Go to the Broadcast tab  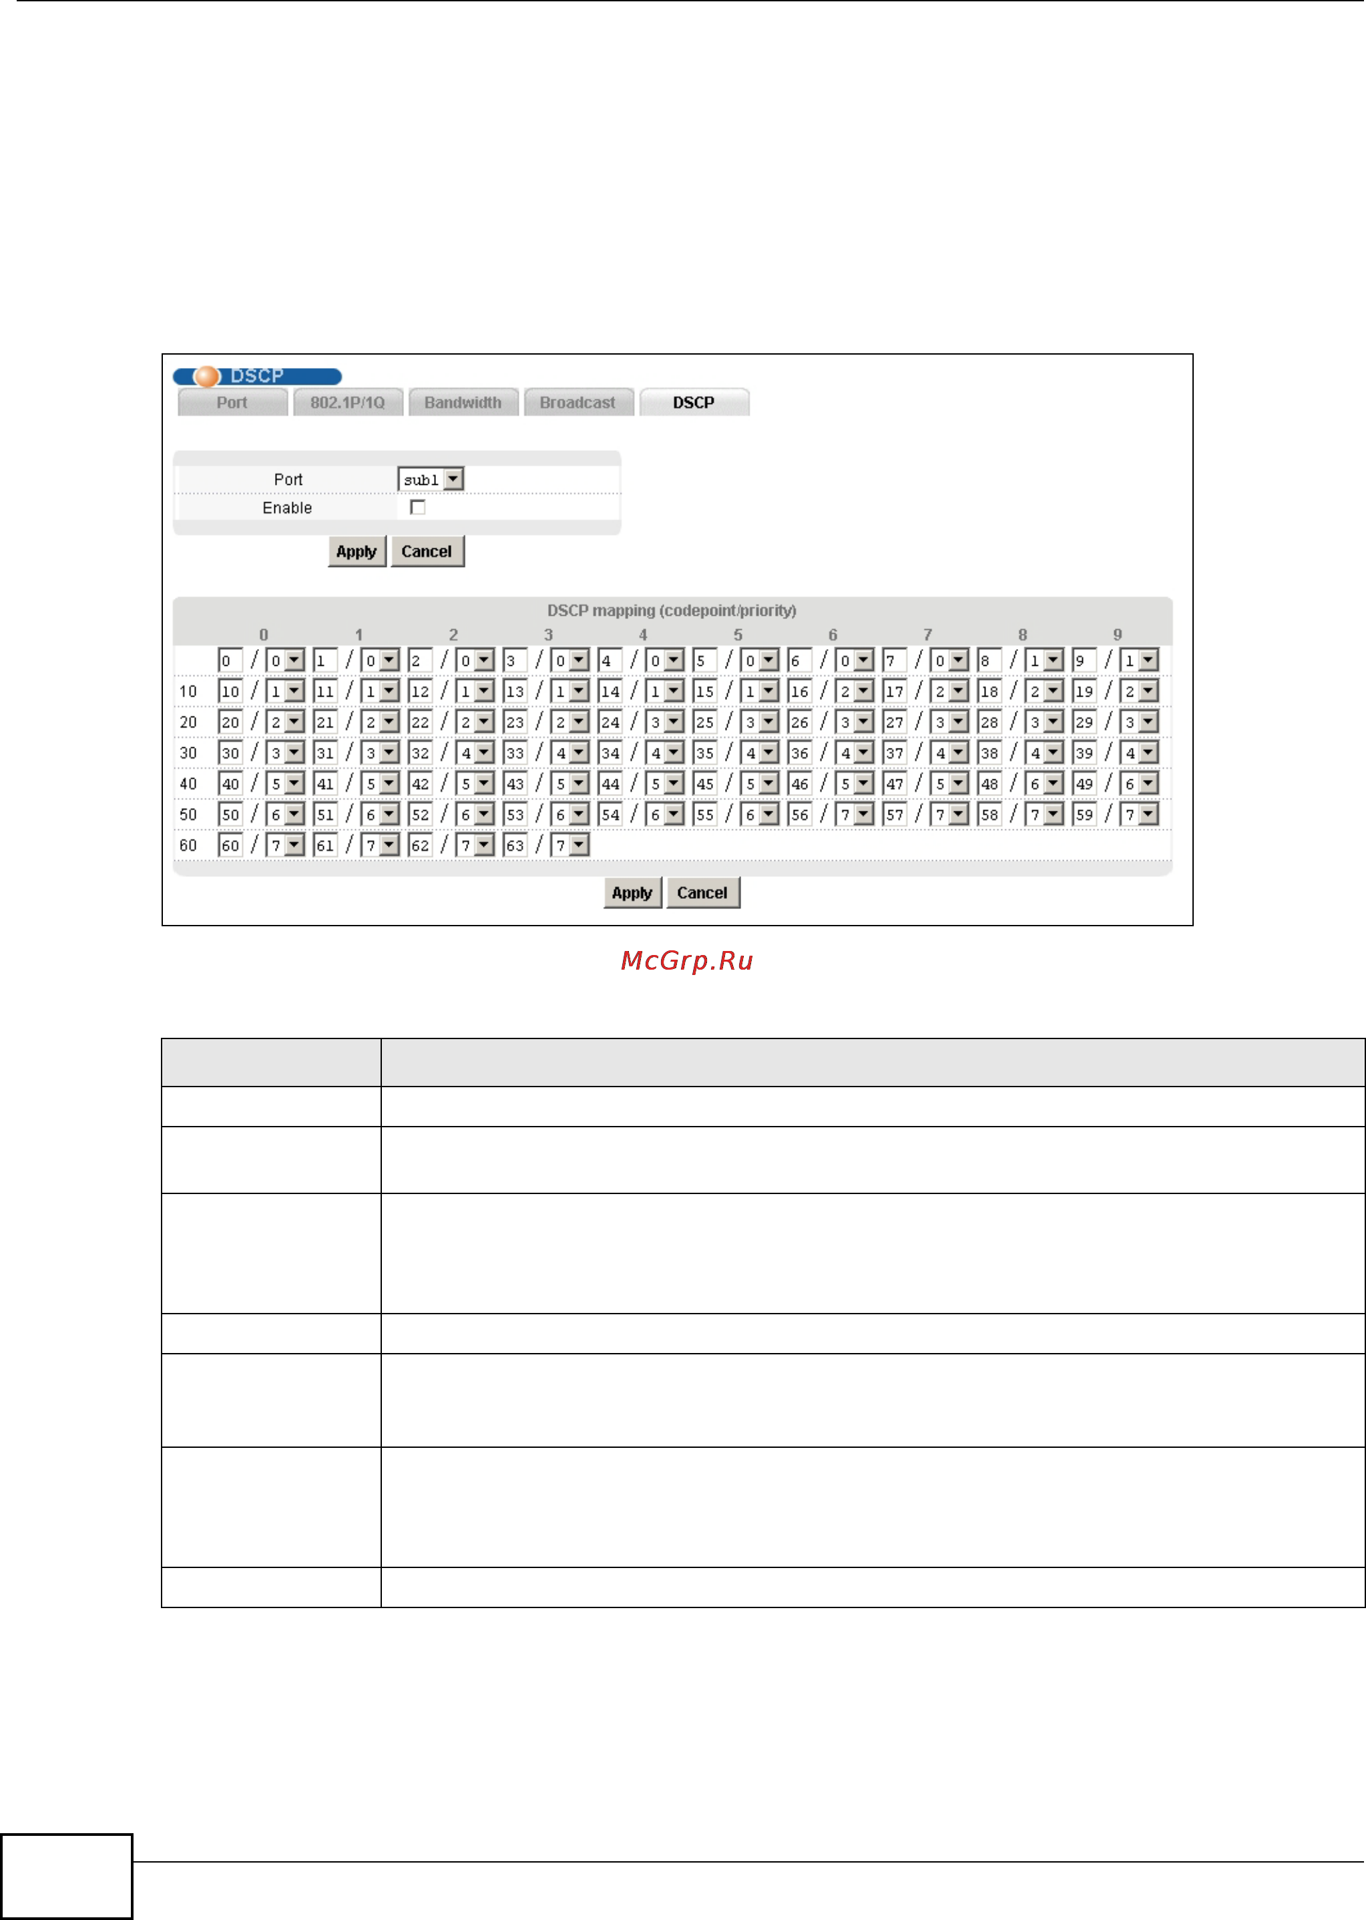click(577, 402)
